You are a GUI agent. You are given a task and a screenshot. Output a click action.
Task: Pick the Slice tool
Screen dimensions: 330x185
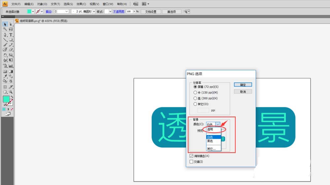[x=11, y=87]
